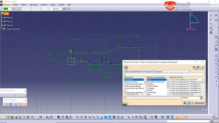This screenshot has width=219, height=123.
Task: Open the Démarrer menu
Action: 7,5
